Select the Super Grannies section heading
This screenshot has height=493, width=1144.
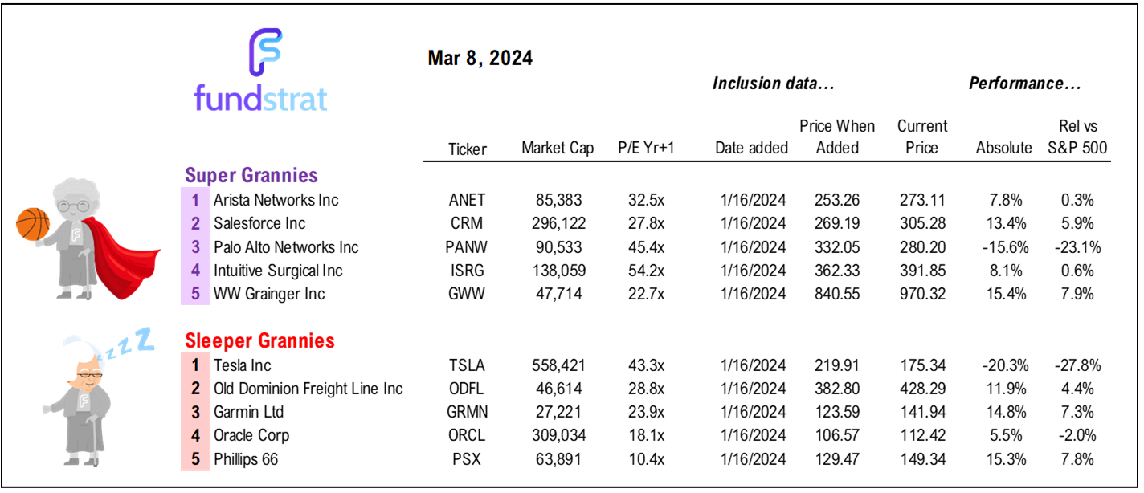(x=251, y=175)
